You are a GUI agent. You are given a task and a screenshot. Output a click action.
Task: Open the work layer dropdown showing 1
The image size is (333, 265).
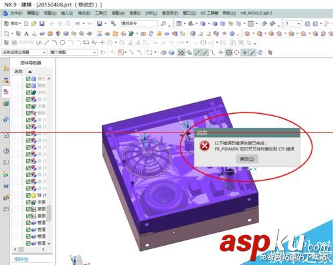pyautogui.click(x=293, y=23)
